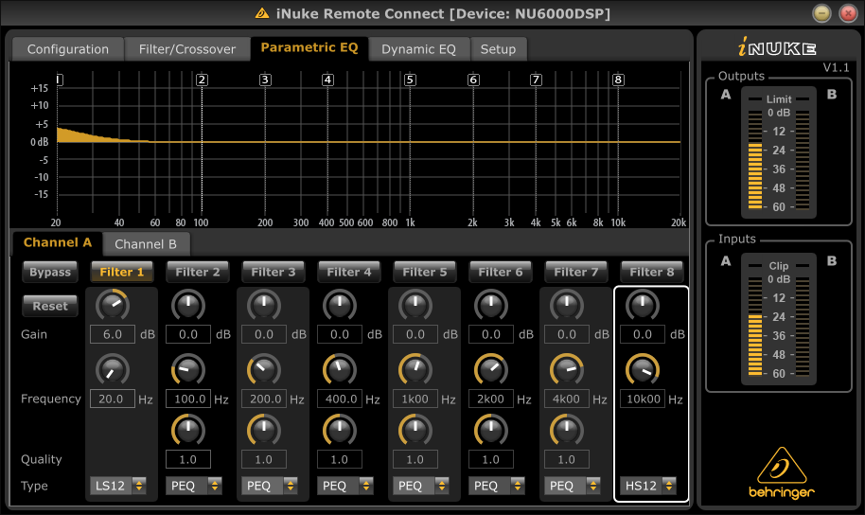The image size is (865, 515).
Task: Open Filter 3 PEQ type dropdown
Action: 269,486
